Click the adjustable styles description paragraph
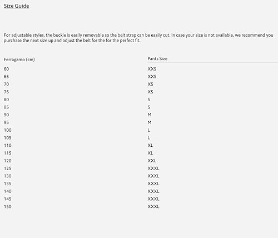Image resolution: width=278 pixels, height=238 pixels. click(x=138, y=38)
